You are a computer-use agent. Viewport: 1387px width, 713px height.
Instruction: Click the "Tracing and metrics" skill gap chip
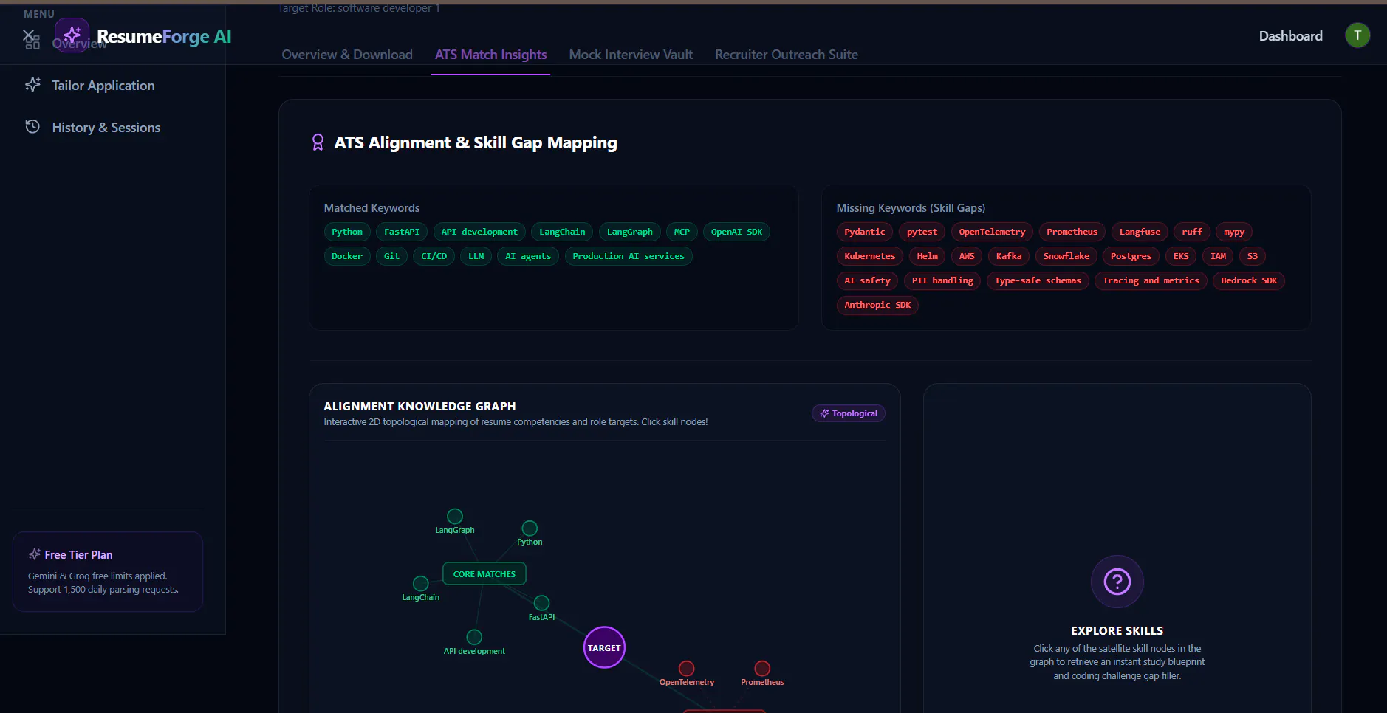pyautogui.click(x=1151, y=280)
